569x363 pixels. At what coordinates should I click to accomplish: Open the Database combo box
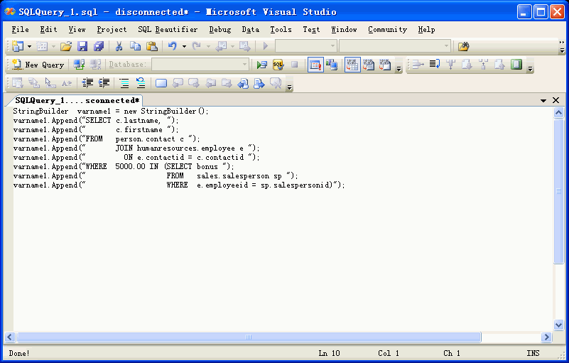[200, 64]
